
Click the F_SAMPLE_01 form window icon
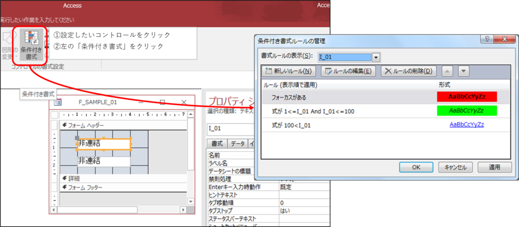click(57, 102)
